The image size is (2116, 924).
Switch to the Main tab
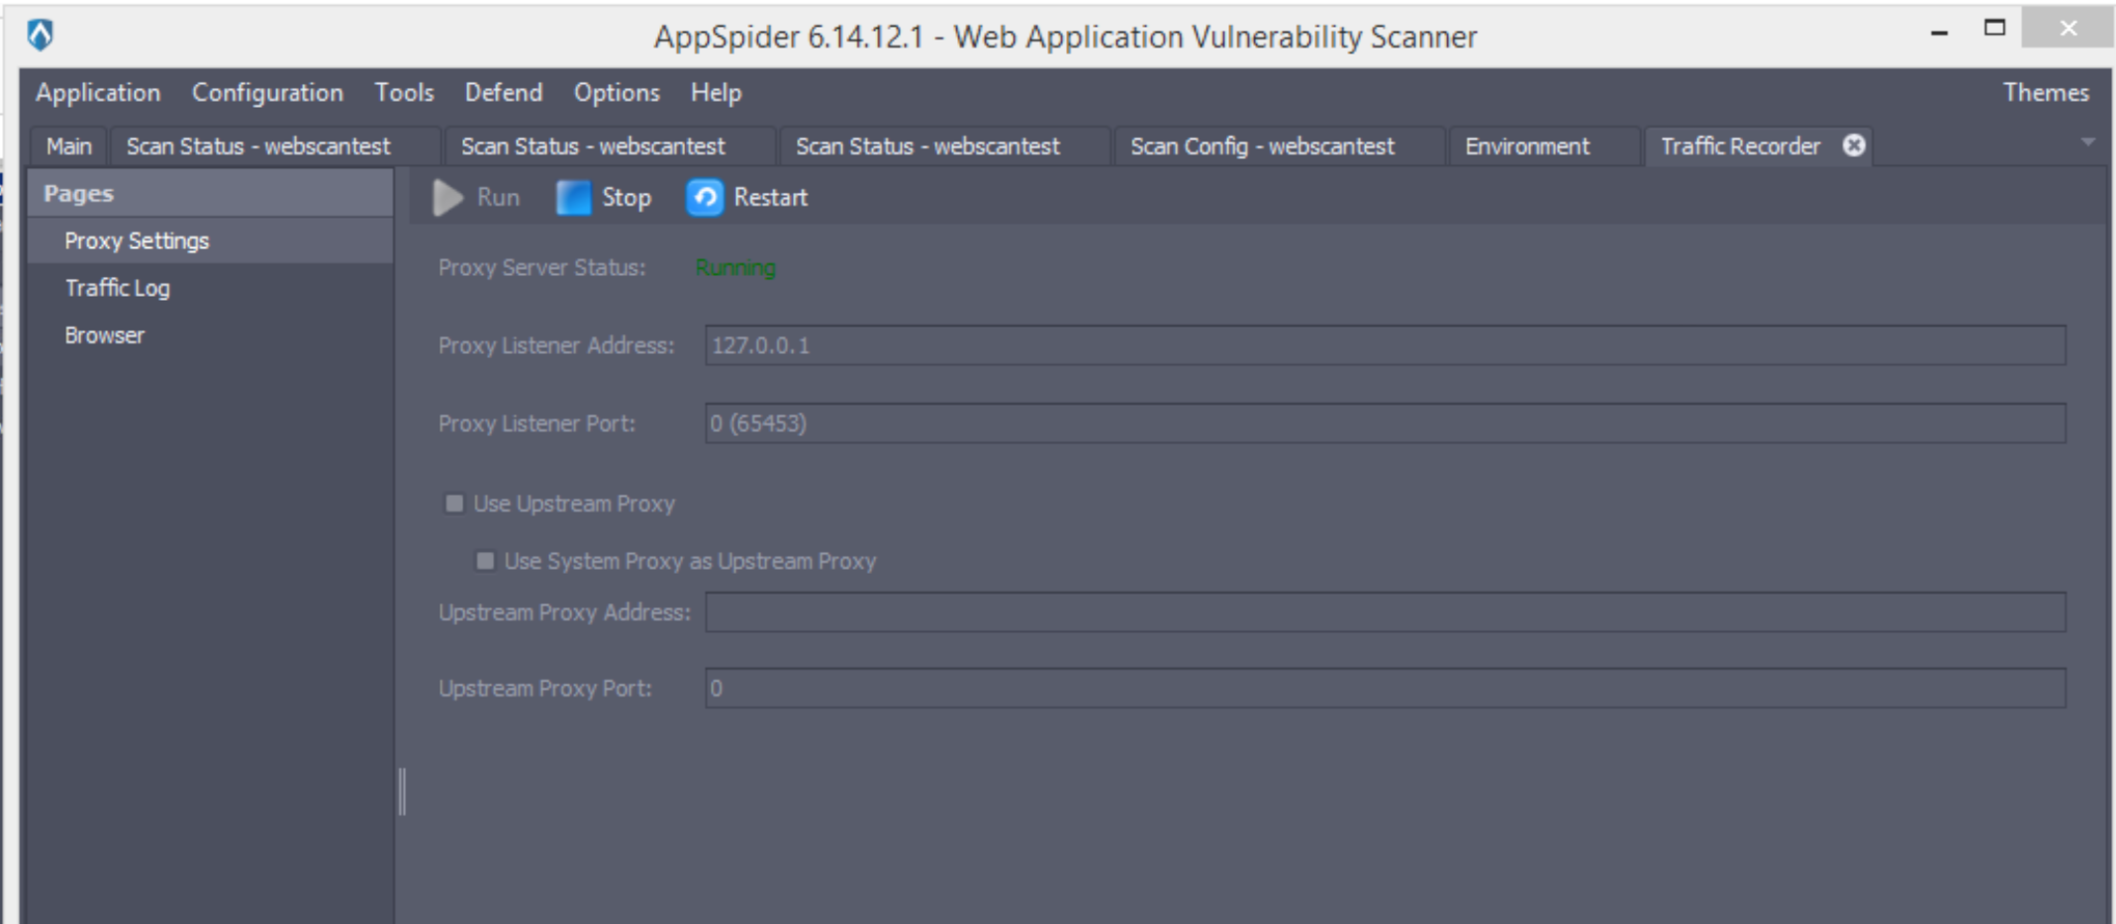(68, 146)
